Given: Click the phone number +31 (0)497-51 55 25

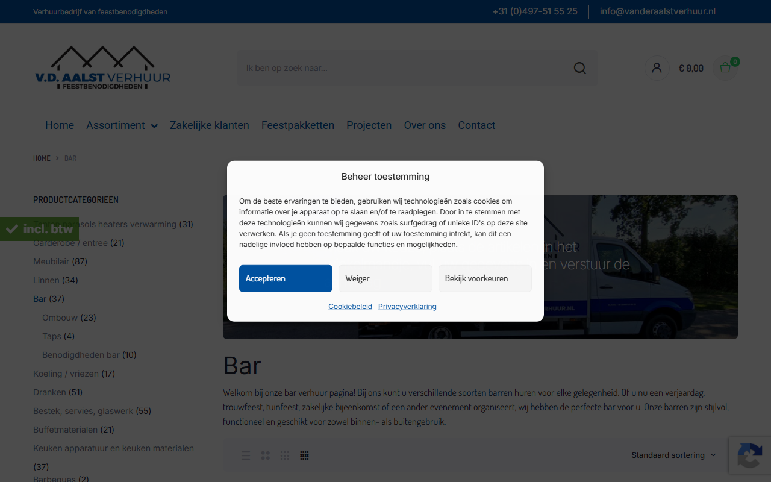Looking at the screenshot, I should click(535, 11).
